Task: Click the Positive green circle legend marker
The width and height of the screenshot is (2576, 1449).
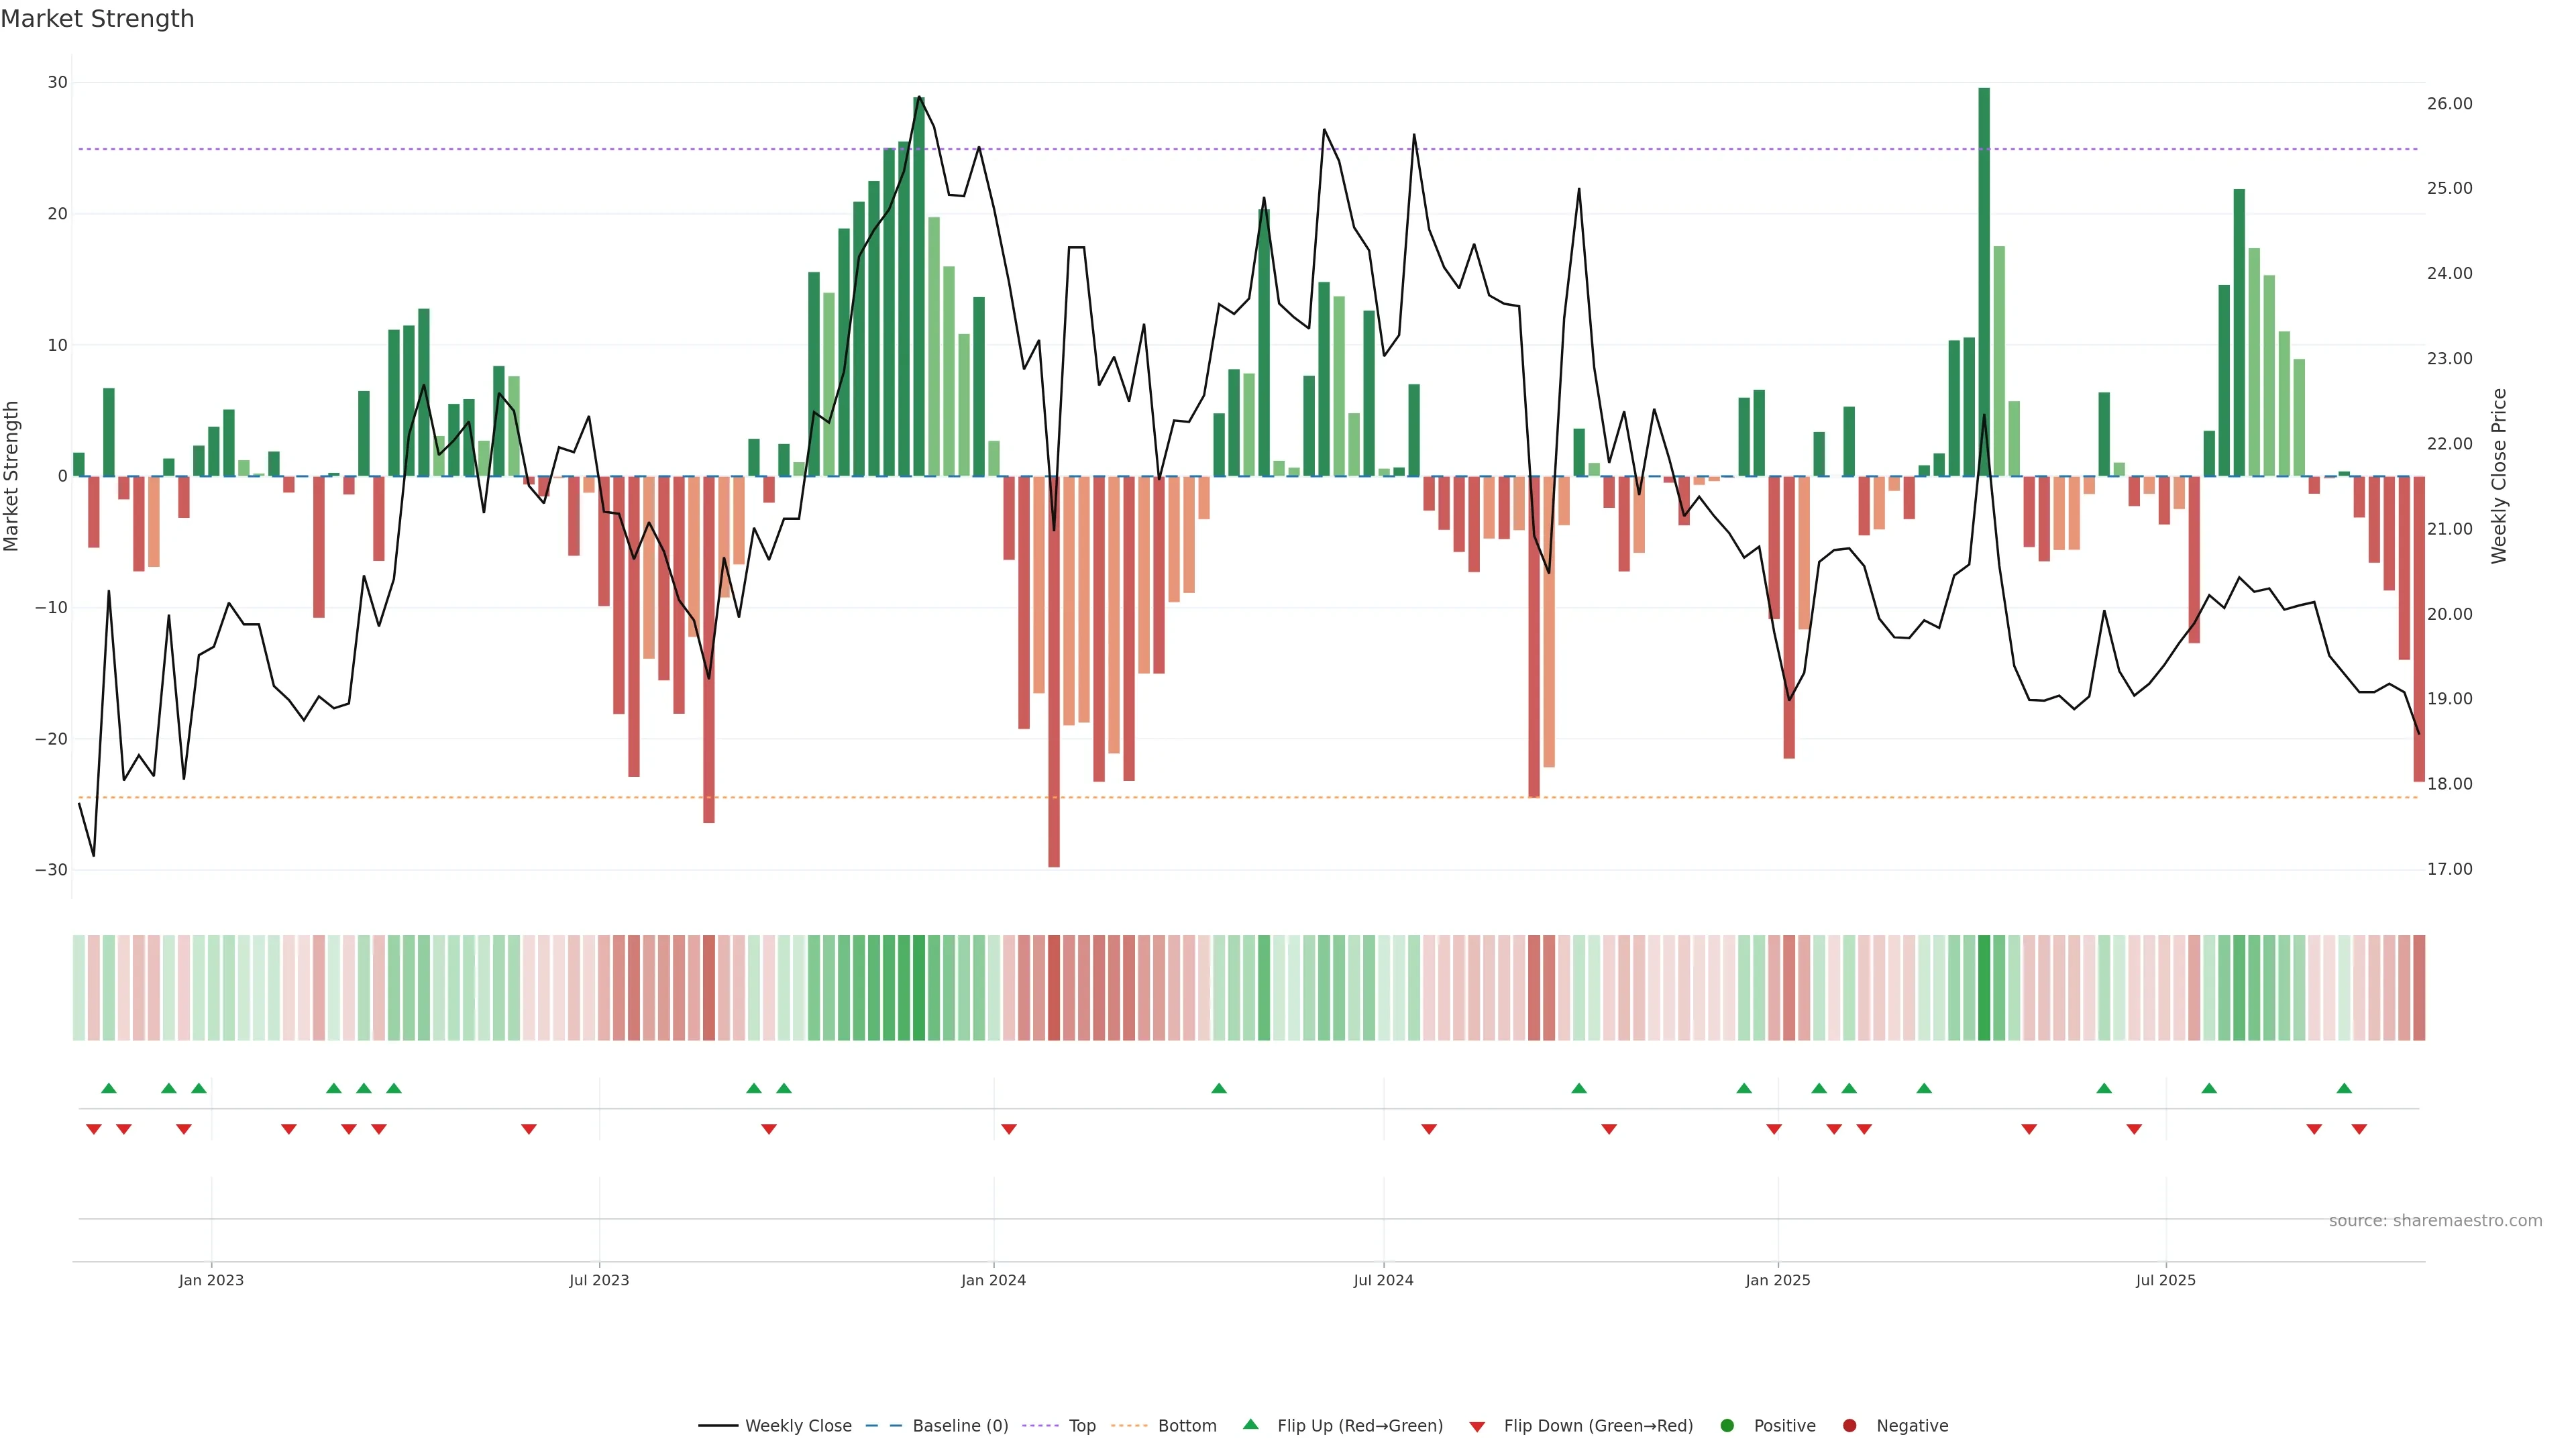Action: 1727,1425
